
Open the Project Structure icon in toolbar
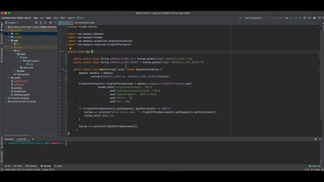[x=314, y=18]
